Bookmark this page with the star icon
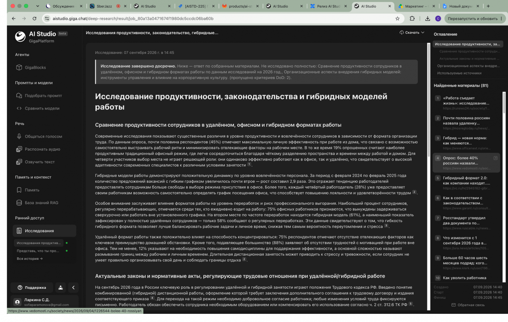Screen dimensions: 508x322 pos(398,19)
